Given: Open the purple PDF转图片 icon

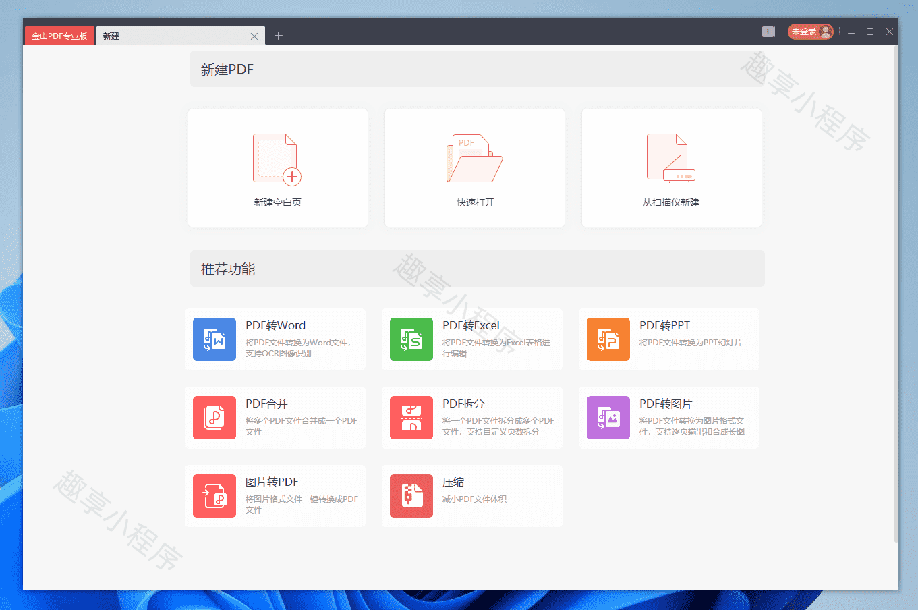Looking at the screenshot, I should point(608,418).
